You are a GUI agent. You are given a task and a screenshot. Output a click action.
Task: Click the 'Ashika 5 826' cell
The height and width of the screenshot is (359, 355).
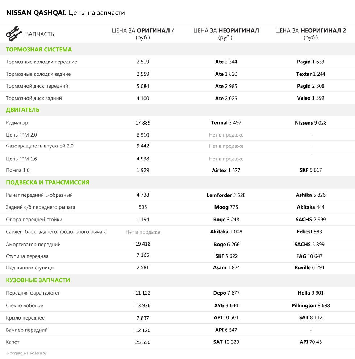pos(310,195)
